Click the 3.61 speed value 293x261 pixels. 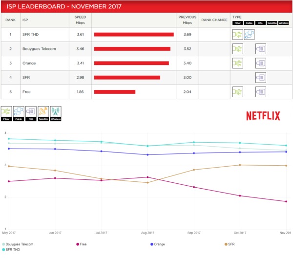(x=81, y=34)
